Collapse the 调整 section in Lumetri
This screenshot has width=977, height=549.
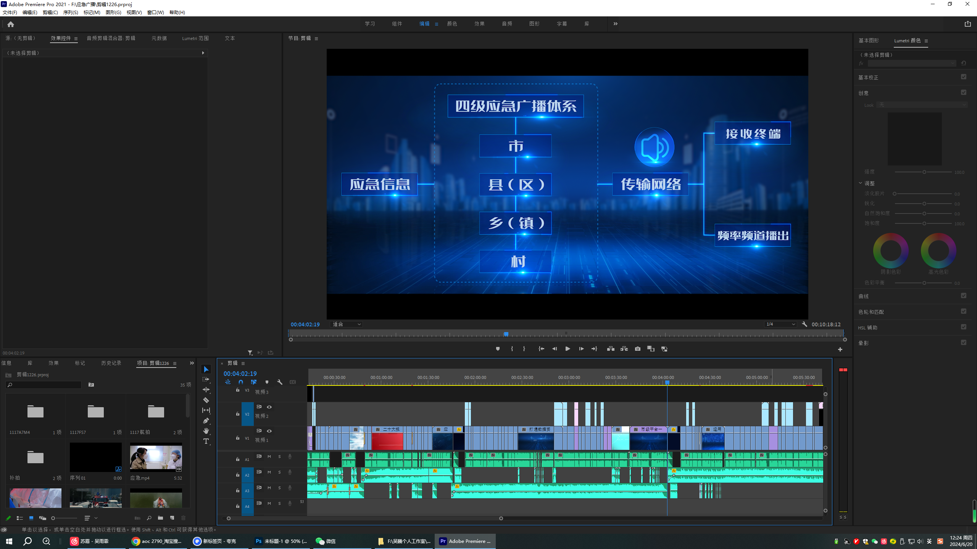tap(861, 183)
